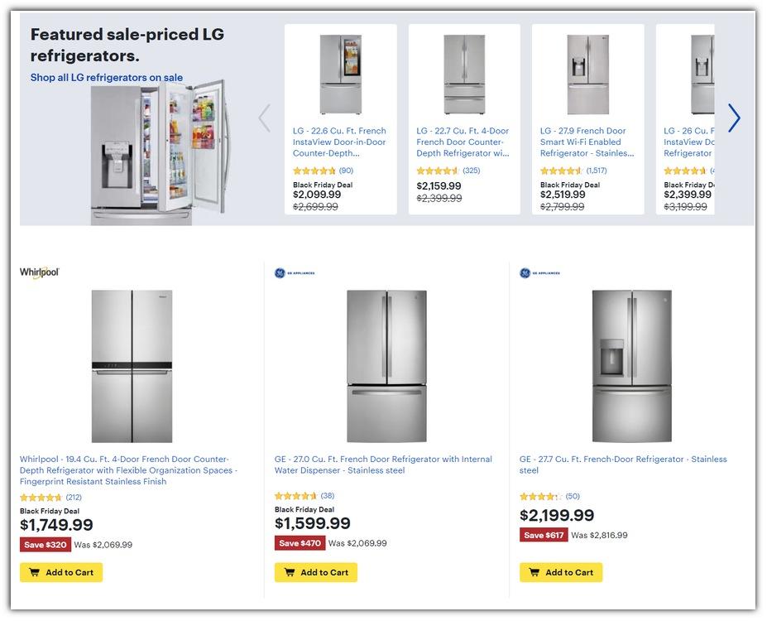Add Whirlpool $1,749.99 refrigerator to cart
Screen dimensions: 767x621
61,572
